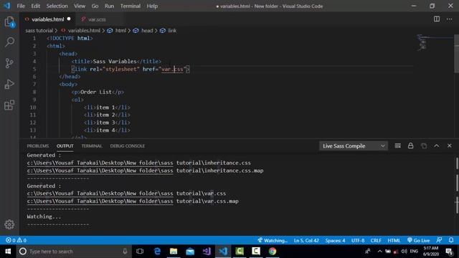
Task: Open the var.css.map generated path
Action: (x=133, y=201)
